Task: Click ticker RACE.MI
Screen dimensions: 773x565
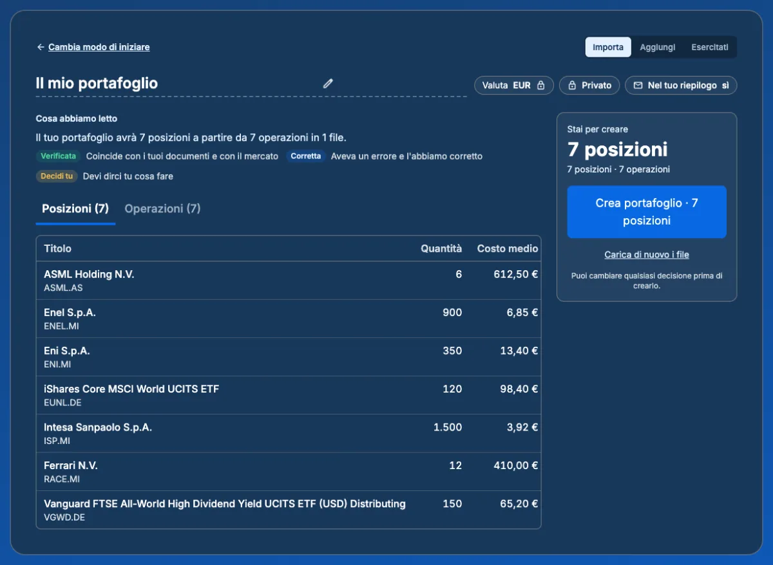Action: (62, 479)
